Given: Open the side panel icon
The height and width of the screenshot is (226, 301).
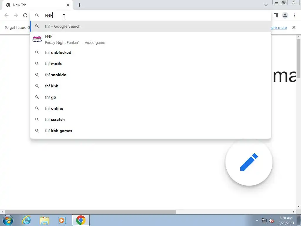Looking at the screenshot, I should (276, 15).
